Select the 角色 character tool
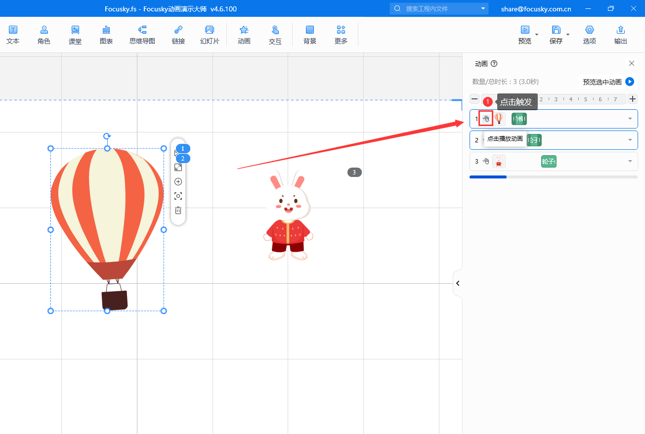Screen dimensions: 645x434 pos(44,35)
